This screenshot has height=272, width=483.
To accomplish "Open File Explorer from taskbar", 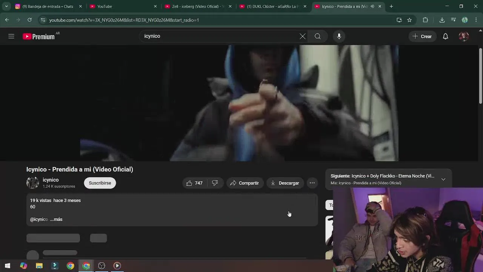I will coord(39,266).
